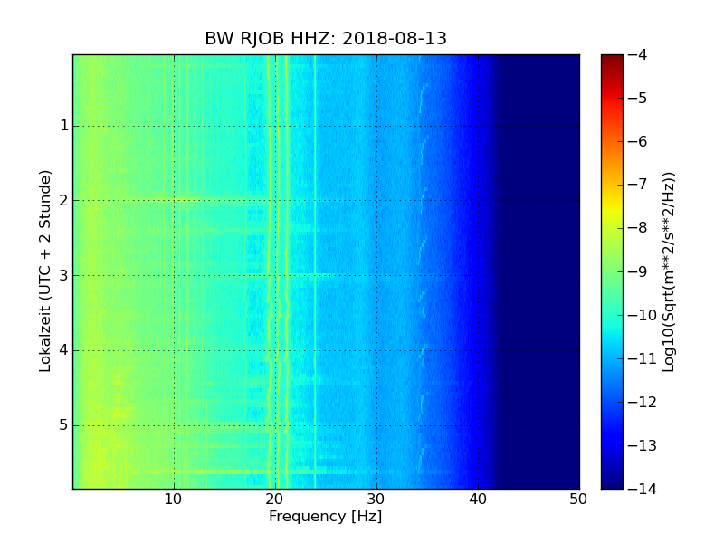Click the x-axis label 'Frequency [Hz]'
The height and width of the screenshot is (543, 724).
[326, 516]
